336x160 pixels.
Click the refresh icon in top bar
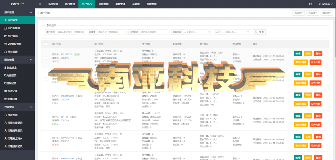310,4
